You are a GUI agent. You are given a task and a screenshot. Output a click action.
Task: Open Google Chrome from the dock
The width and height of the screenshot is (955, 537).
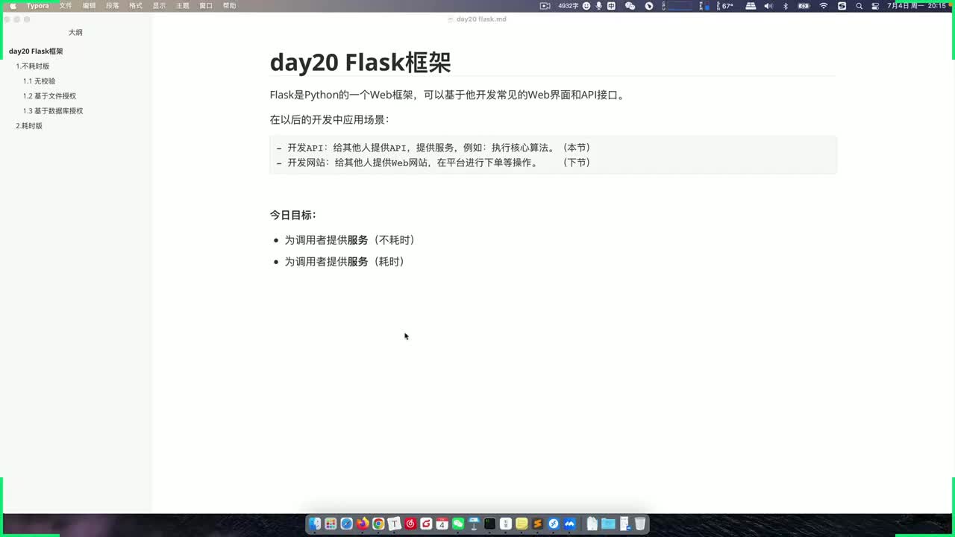point(378,524)
